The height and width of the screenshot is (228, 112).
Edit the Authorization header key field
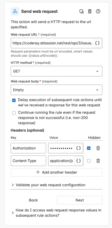point(29,148)
